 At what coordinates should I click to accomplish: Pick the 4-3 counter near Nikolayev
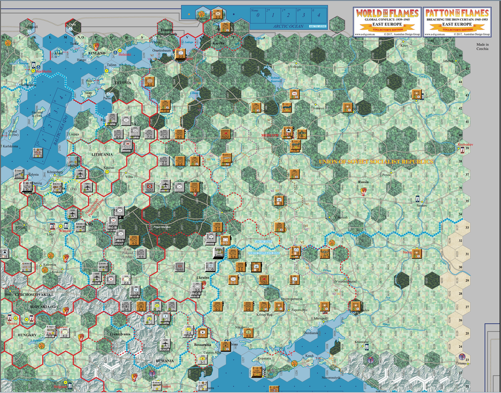[248, 333]
